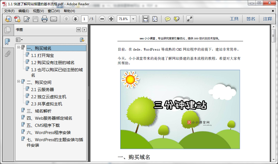Click the Send email envelope icon
278x164 pixels.
[54, 19]
